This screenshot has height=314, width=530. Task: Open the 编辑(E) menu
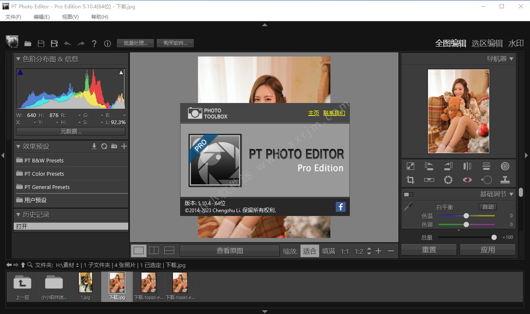42,17
